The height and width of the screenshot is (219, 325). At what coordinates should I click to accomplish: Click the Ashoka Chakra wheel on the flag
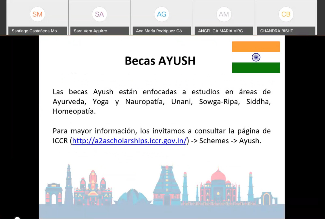(256, 57)
